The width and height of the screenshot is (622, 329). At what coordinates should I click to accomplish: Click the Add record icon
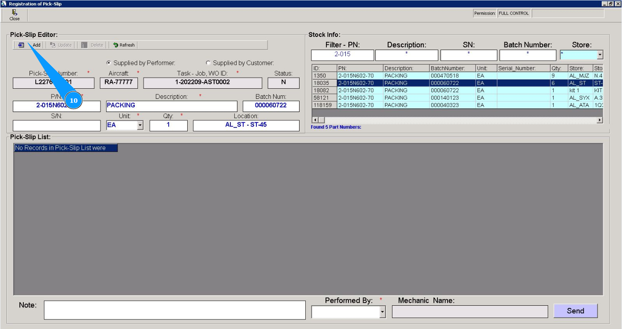[x=21, y=45]
